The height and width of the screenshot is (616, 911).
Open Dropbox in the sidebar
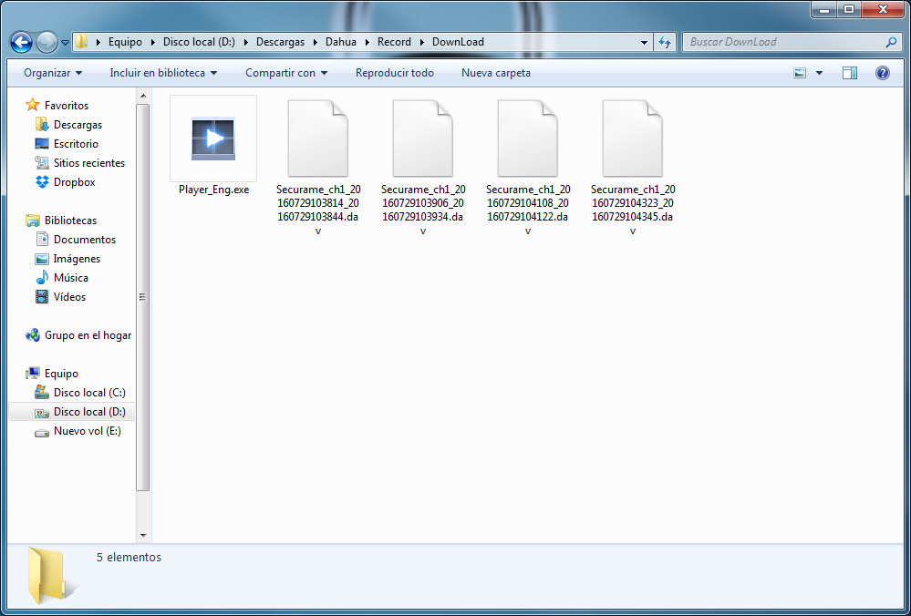pyautogui.click(x=75, y=182)
